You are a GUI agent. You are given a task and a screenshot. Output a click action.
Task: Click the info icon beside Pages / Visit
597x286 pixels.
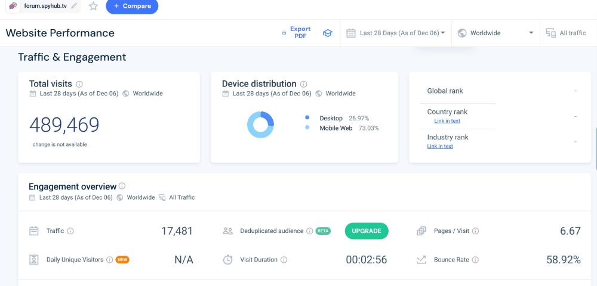click(x=476, y=231)
